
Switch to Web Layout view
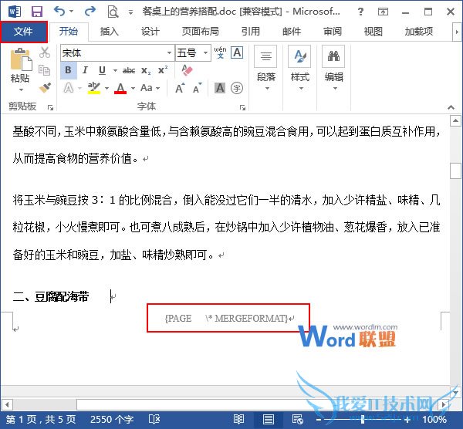click(297, 419)
